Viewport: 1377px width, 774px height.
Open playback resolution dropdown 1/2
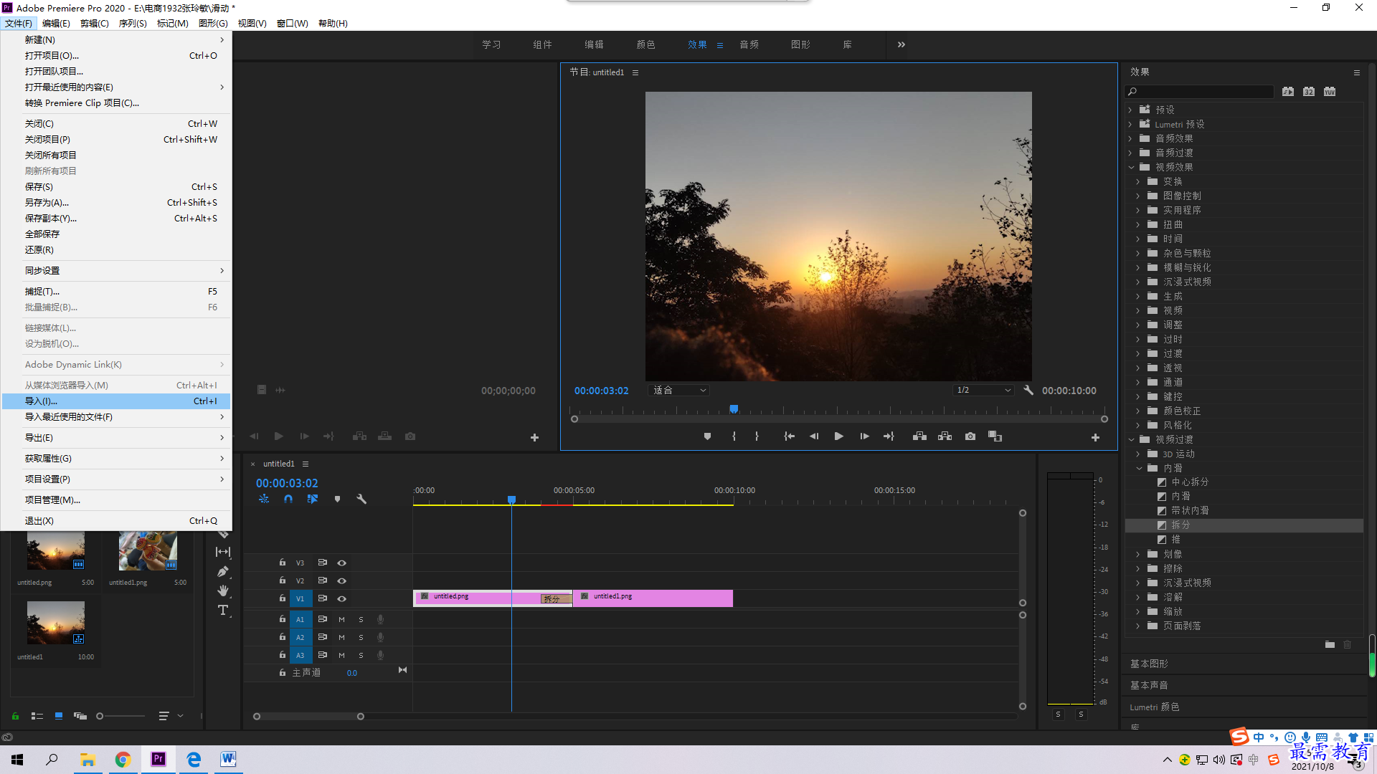pyautogui.click(x=983, y=391)
